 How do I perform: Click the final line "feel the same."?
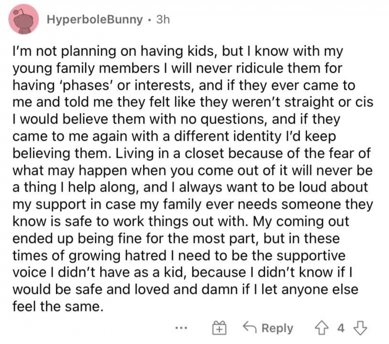[x=58, y=307]
